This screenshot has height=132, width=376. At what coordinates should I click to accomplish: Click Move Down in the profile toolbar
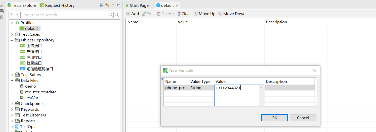[x=232, y=14]
